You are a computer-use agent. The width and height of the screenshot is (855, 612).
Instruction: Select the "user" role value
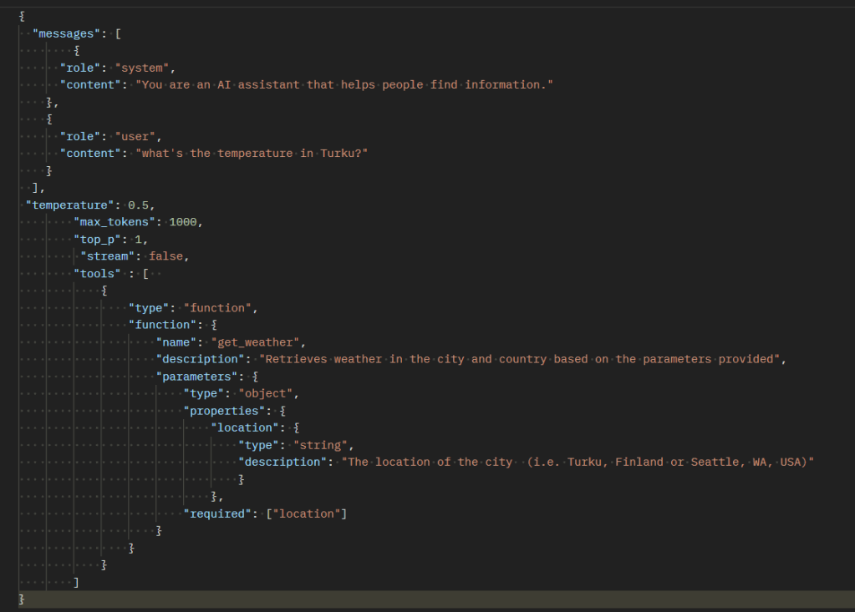[x=136, y=136]
